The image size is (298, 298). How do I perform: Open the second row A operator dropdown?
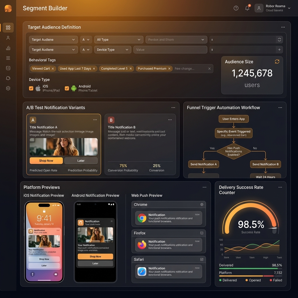click(x=86, y=49)
